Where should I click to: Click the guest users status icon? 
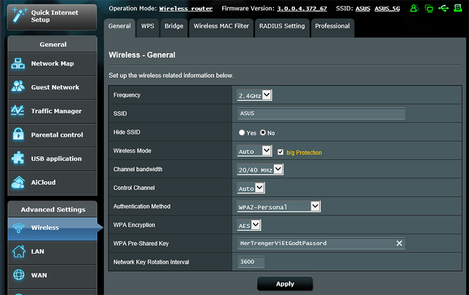tap(414, 9)
